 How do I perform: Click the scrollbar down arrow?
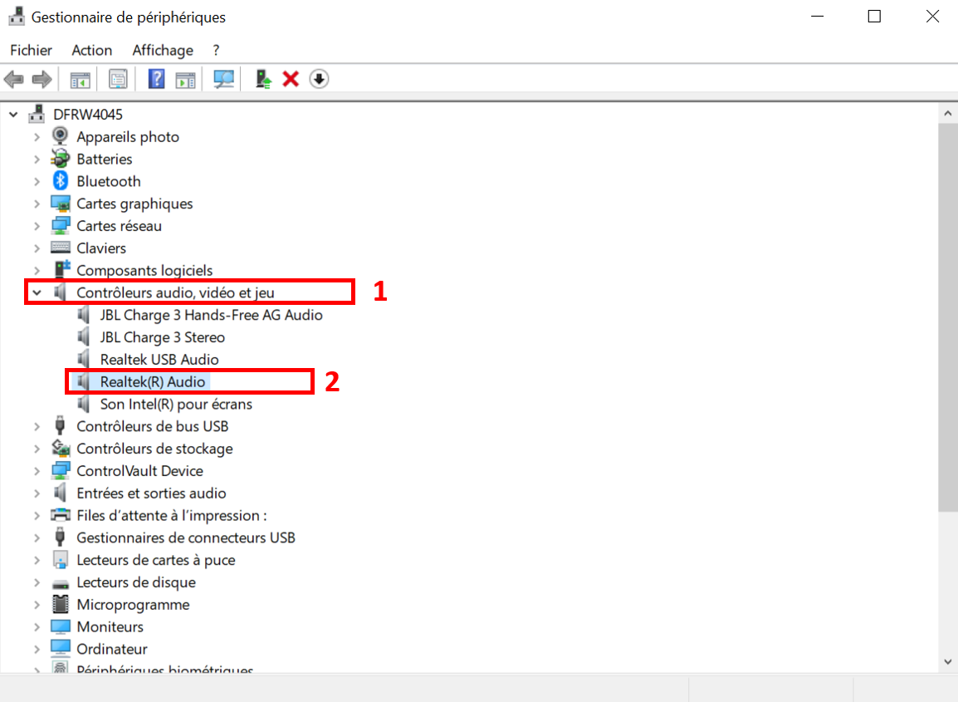click(948, 661)
